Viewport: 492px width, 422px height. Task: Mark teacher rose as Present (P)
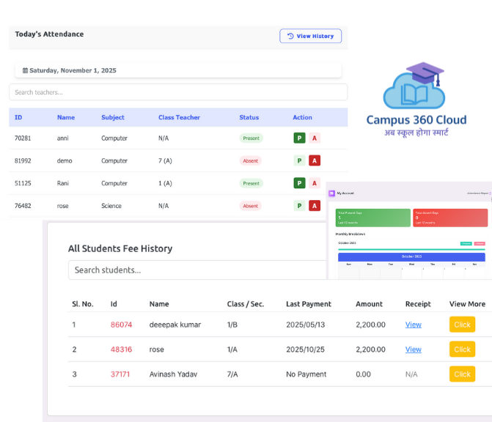(299, 206)
